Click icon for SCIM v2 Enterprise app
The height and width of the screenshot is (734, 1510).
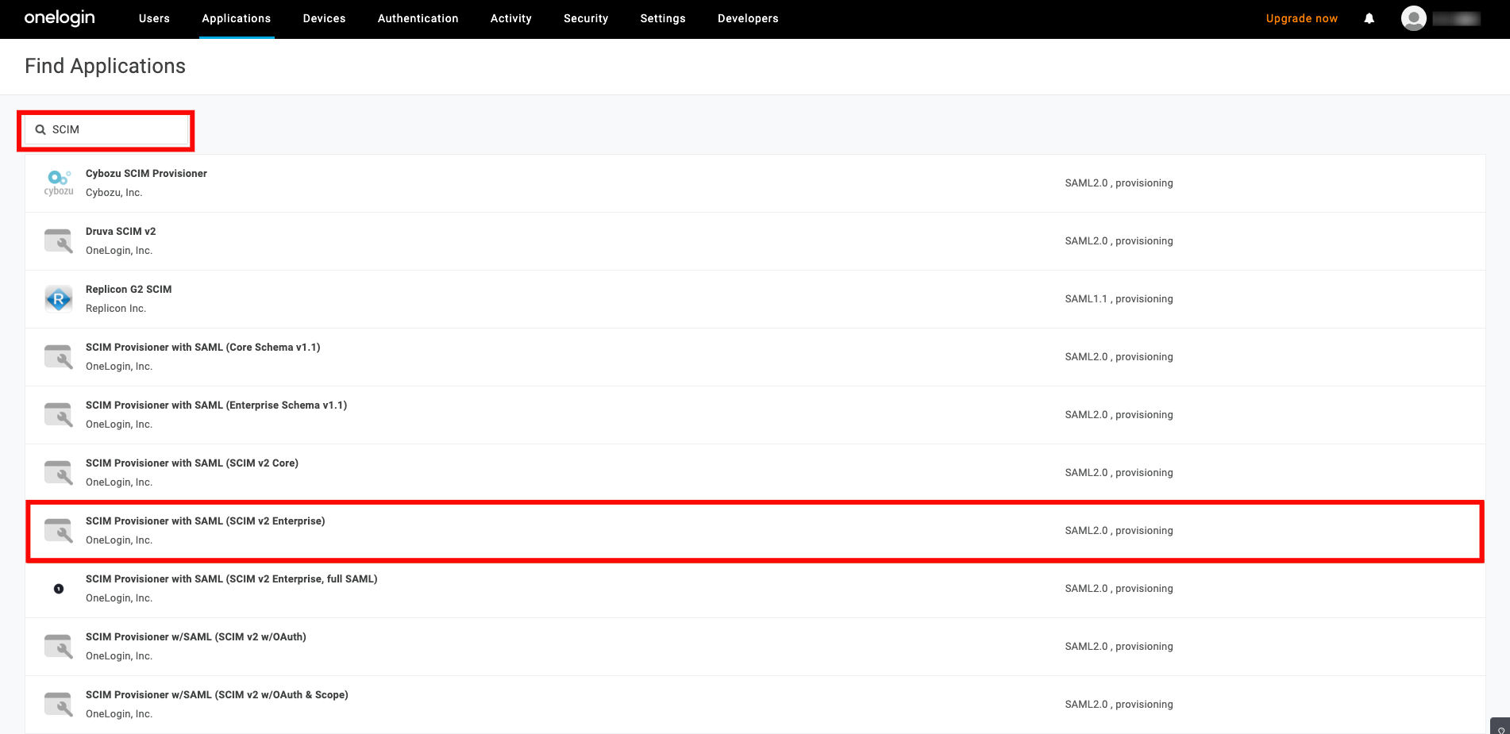click(59, 530)
